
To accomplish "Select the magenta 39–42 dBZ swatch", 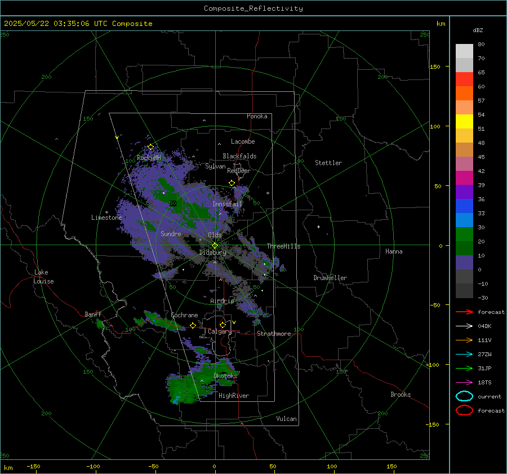I will (x=464, y=178).
